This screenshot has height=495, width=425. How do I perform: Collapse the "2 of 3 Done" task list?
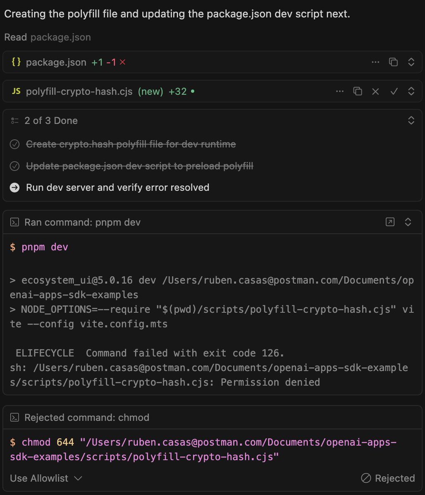point(411,120)
